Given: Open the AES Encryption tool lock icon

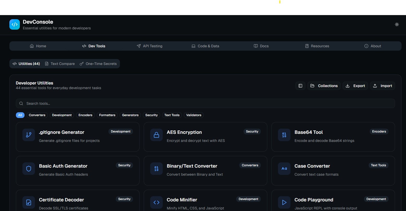Looking at the screenshot, I should coord(156,135).
